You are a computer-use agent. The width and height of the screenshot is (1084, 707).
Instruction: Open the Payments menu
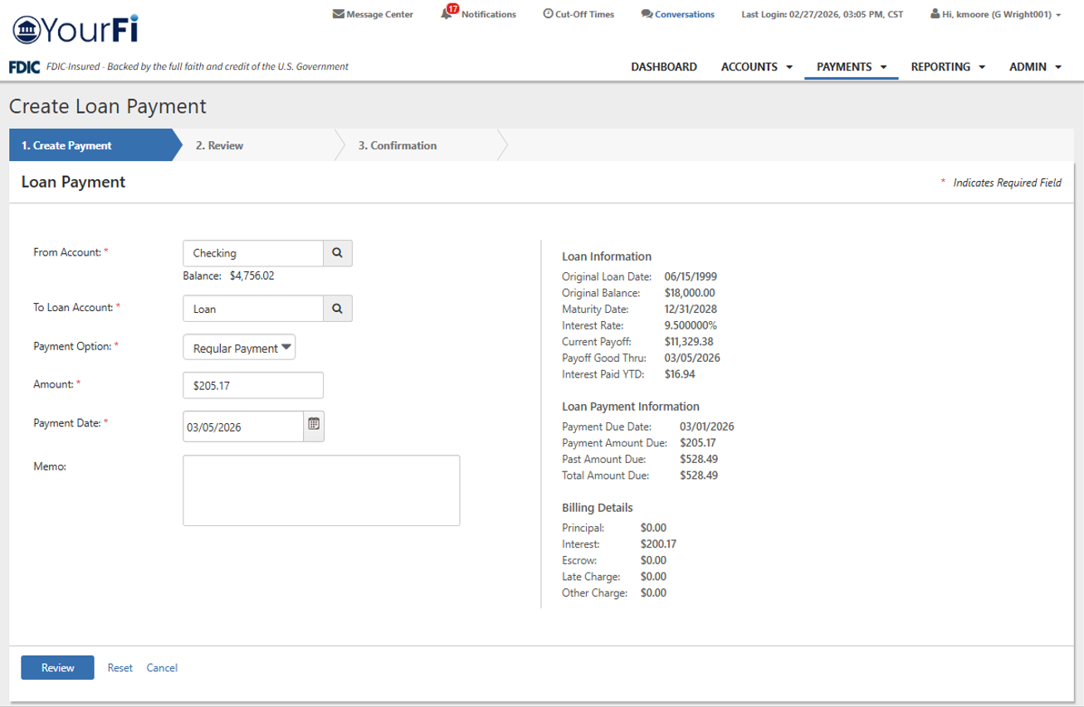click(851, 67)
